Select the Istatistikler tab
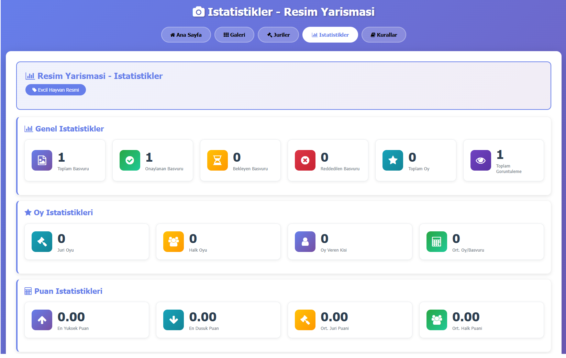The height and width of the screenshot is (358, 566). [330, 35]
